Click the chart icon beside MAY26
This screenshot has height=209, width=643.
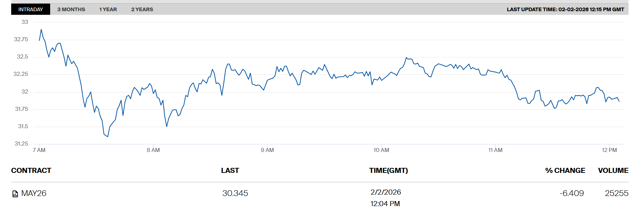pos(15,194)
